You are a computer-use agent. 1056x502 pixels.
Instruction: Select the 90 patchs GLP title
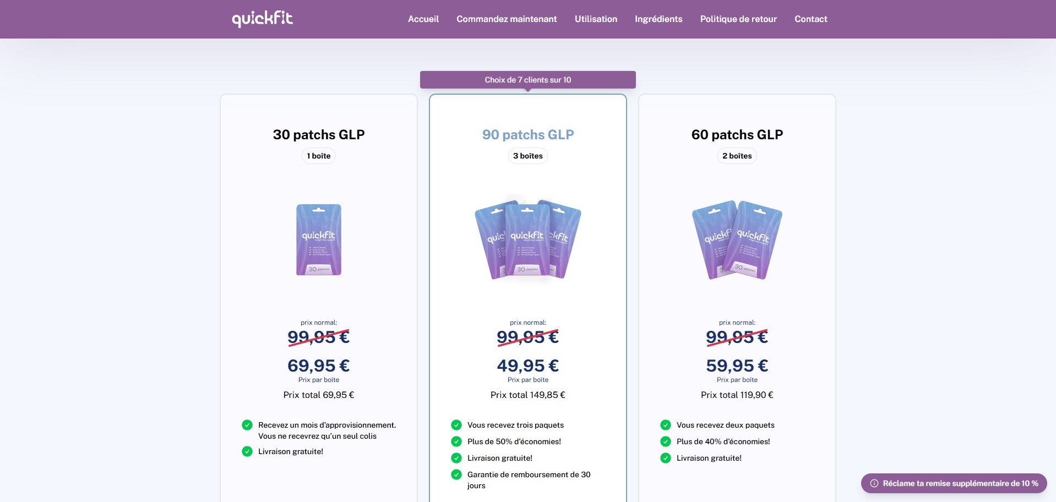click(x=528, y=134)
